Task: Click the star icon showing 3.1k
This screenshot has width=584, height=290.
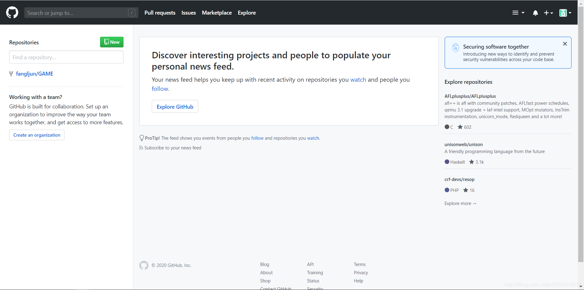Action: [471, 162]
